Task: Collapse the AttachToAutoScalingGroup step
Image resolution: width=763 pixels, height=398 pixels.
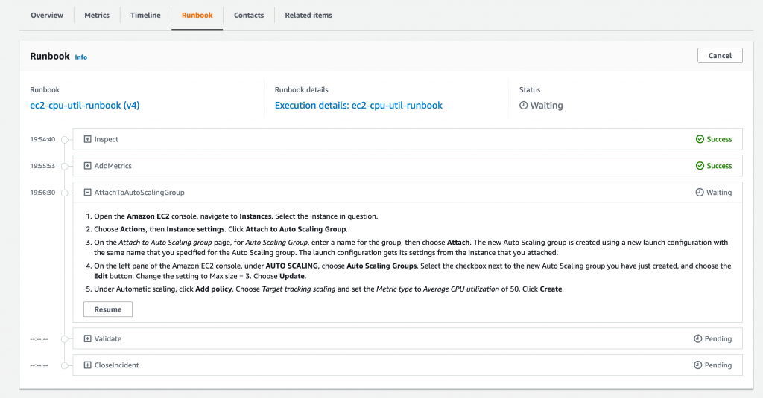Action: tap(88, 193)
